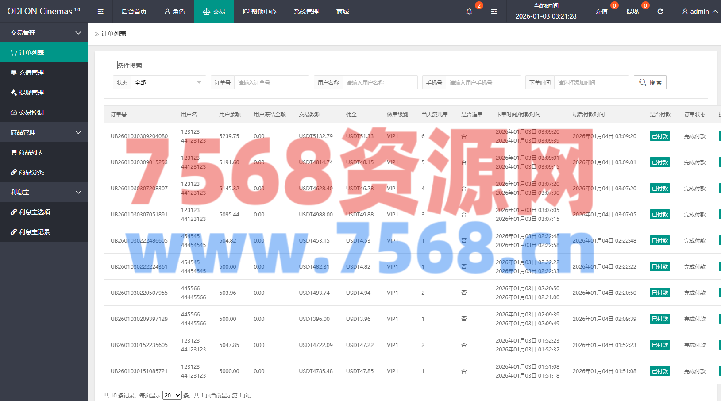Select the 交易 top navigation tab

point(214,12)
